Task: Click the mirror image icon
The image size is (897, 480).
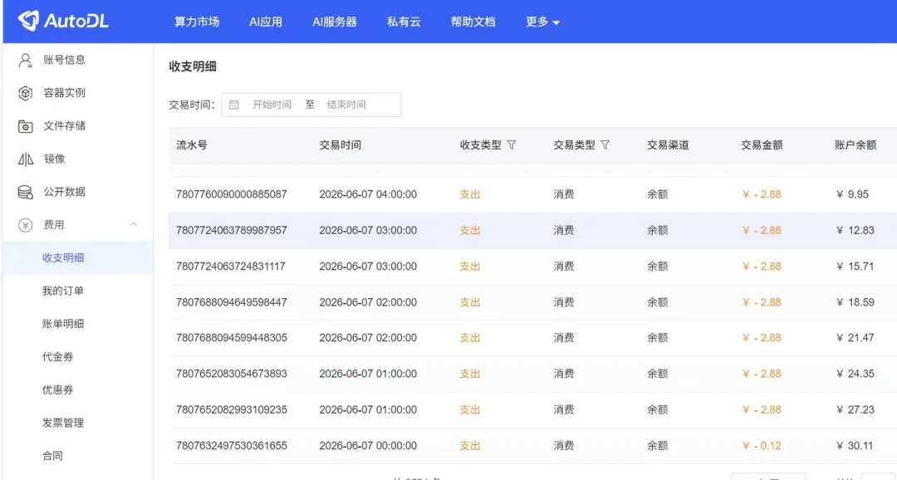Action: (x=25, y=159)
